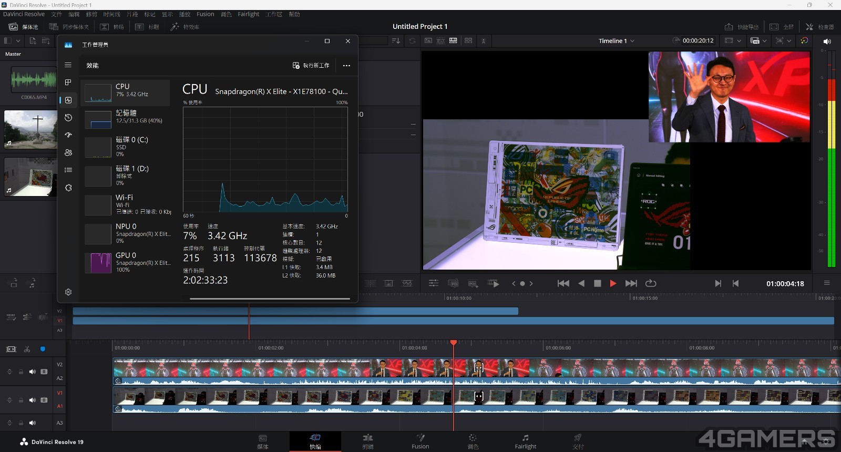Click 執行新工作 in Task Manager

[311, 66]
